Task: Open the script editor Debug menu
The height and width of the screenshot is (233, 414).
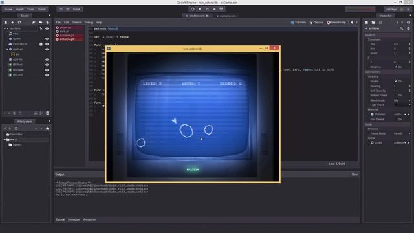Action: (89, 23)
